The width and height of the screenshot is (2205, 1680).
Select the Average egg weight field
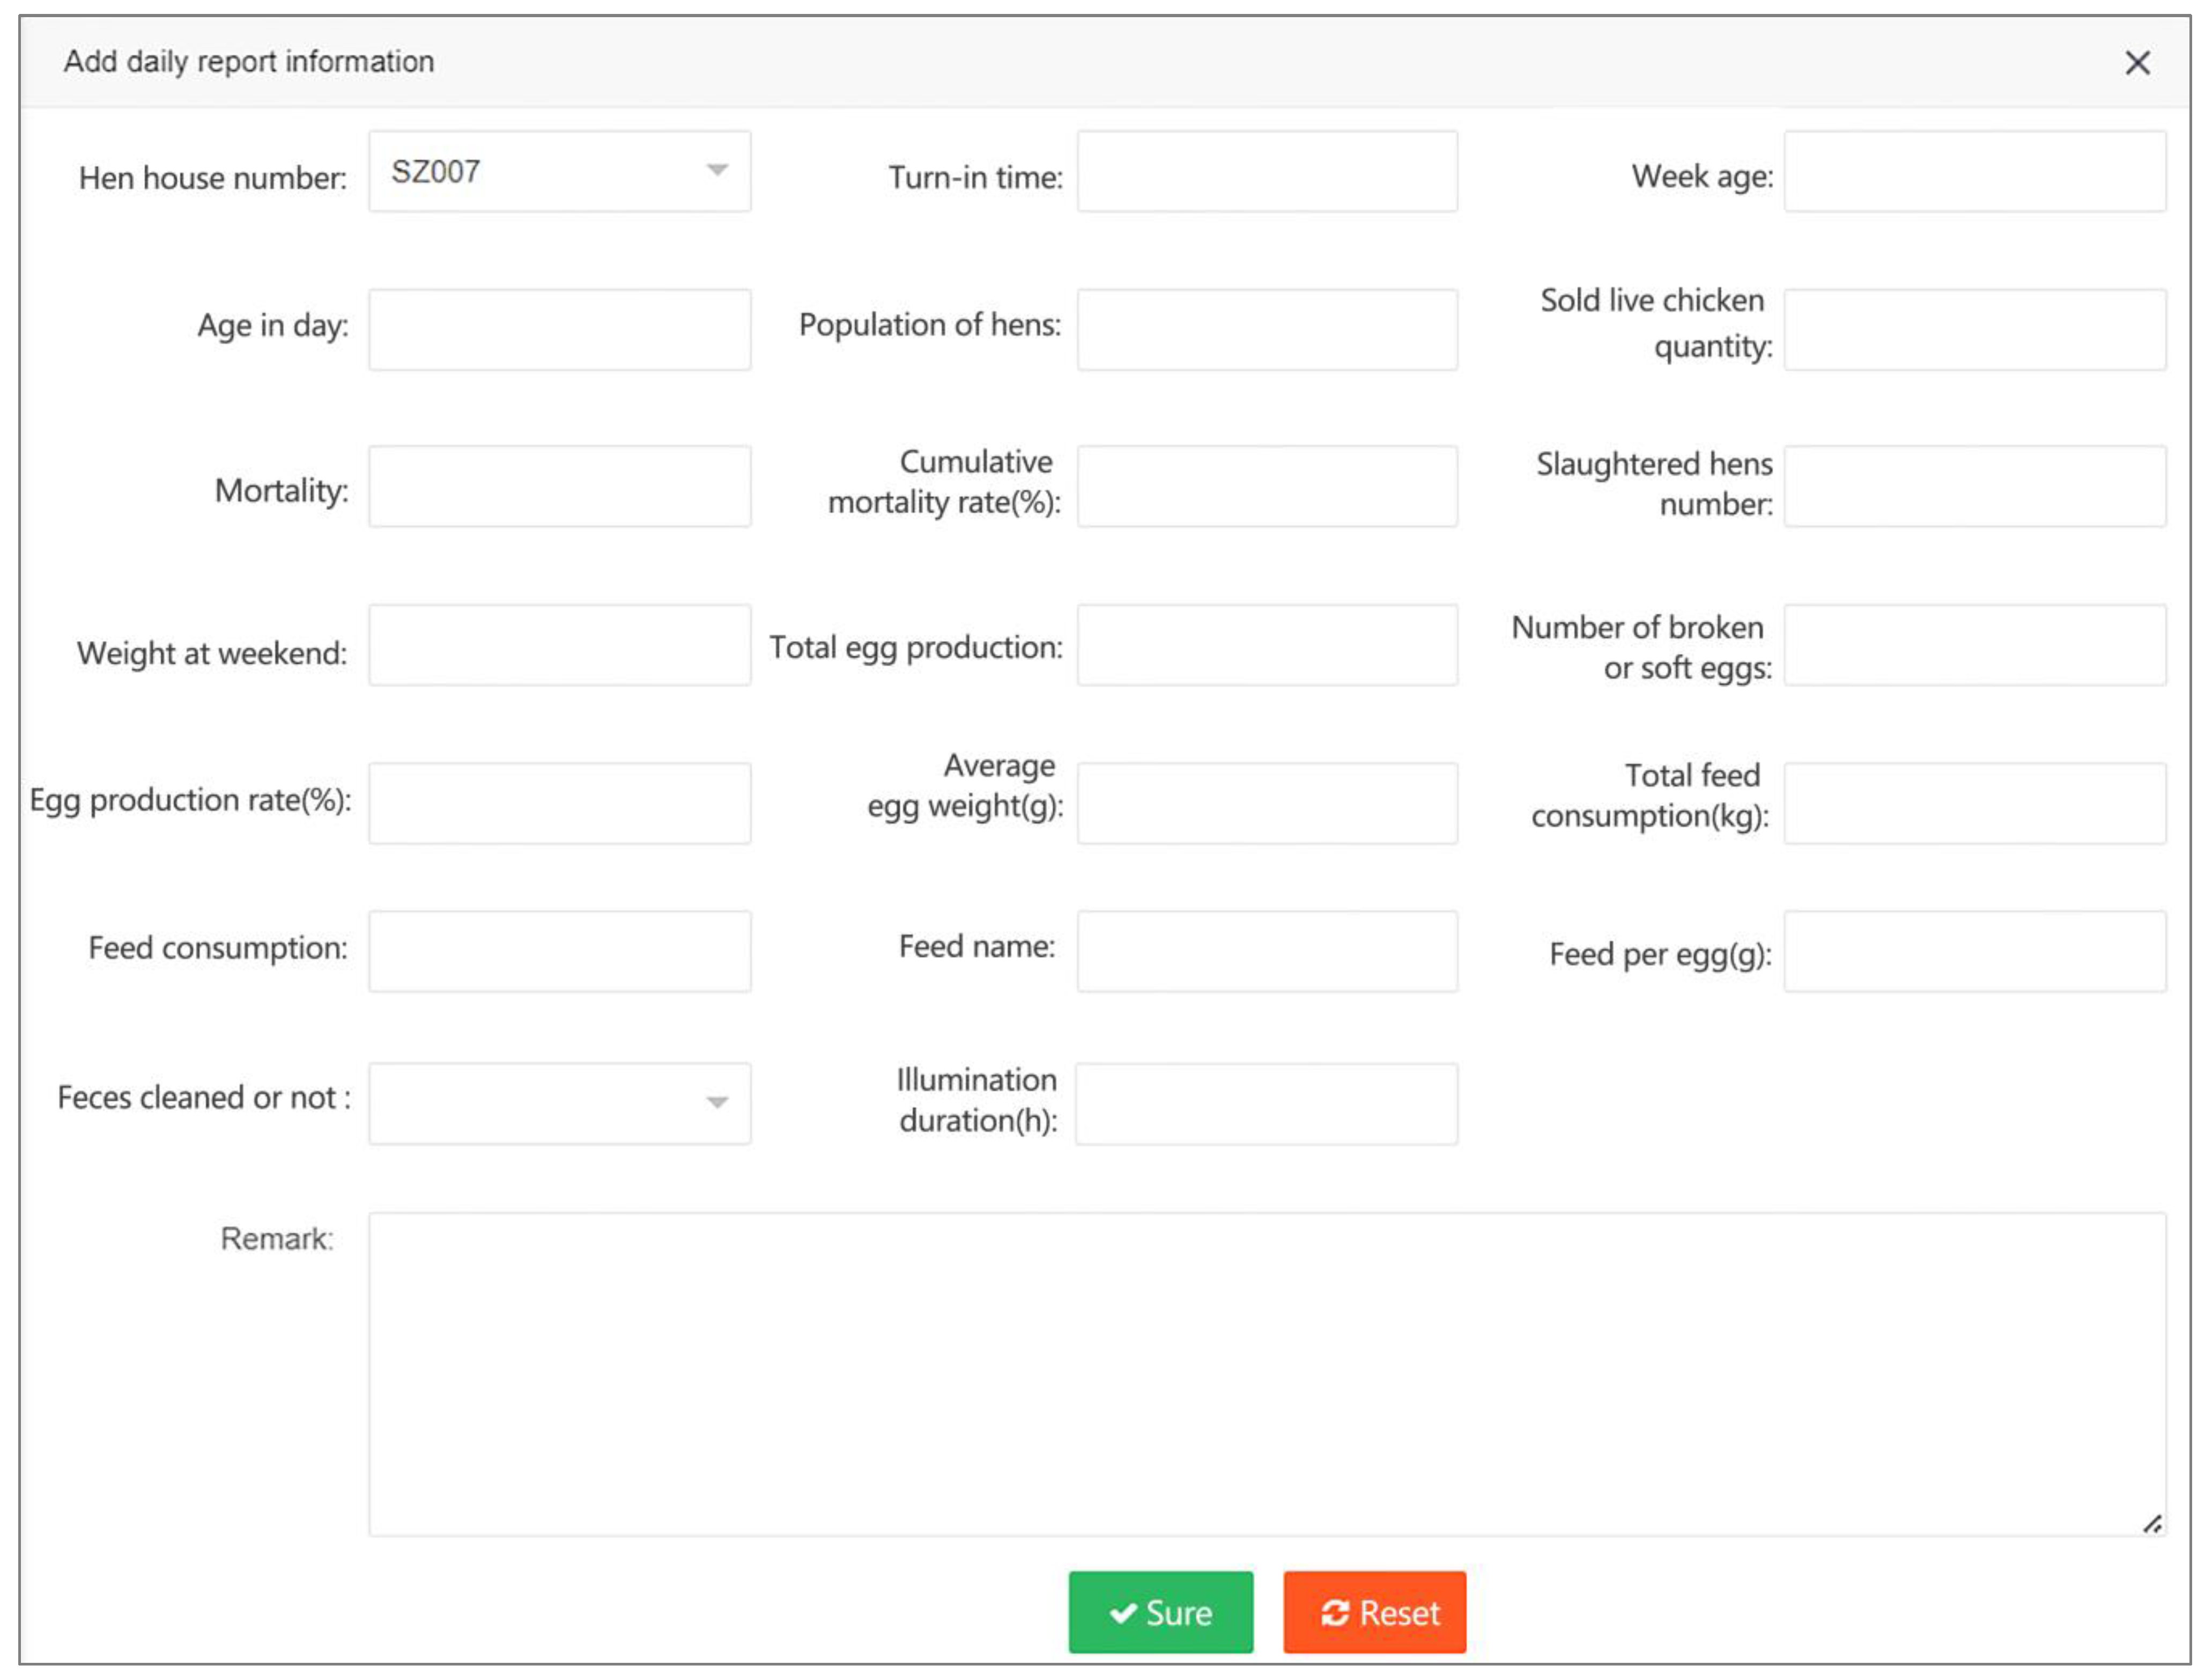pyautogui.click(x=1267, y=803)
